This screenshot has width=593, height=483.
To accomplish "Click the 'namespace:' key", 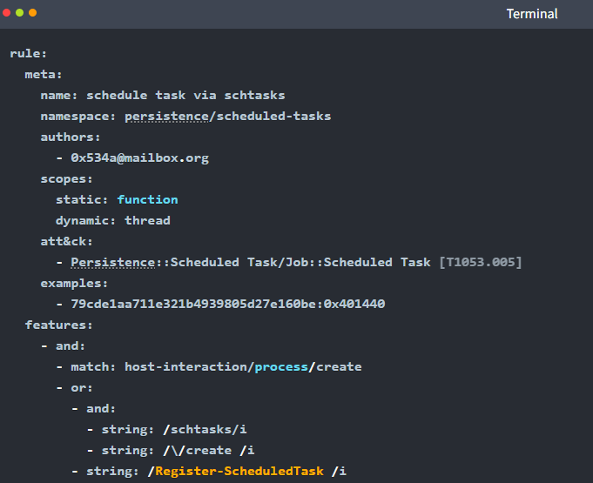I will (77, 116).
